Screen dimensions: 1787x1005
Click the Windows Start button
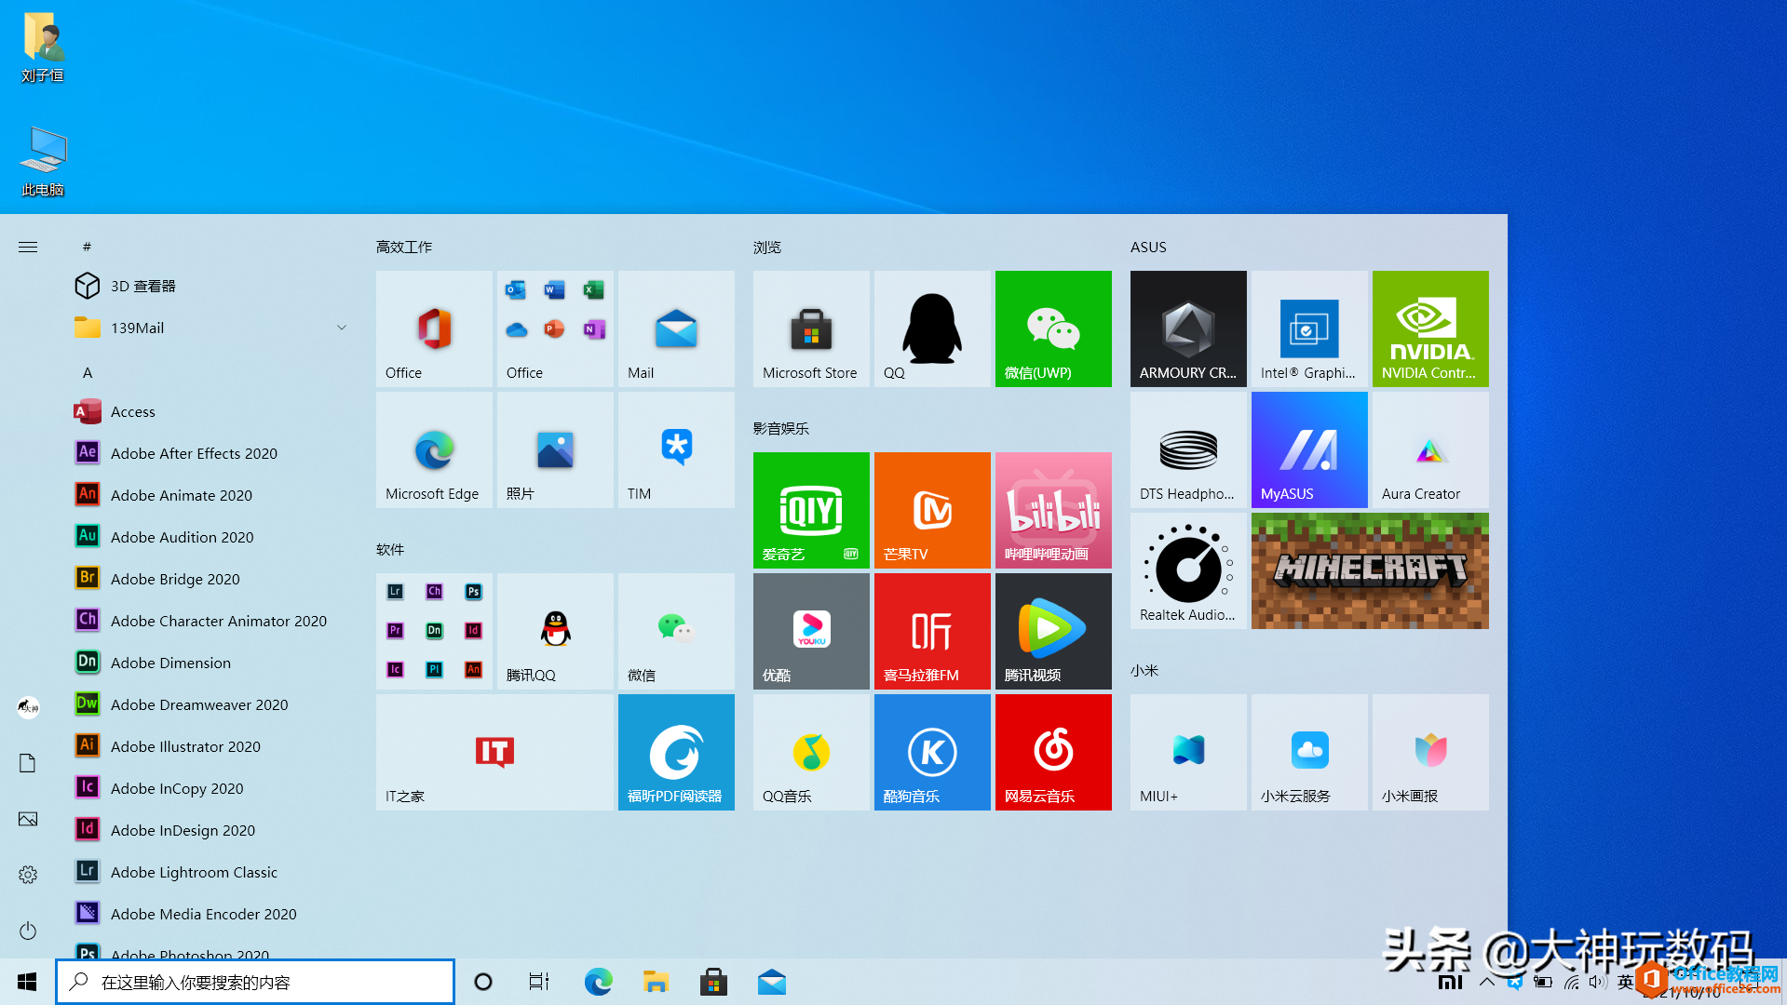27,982
